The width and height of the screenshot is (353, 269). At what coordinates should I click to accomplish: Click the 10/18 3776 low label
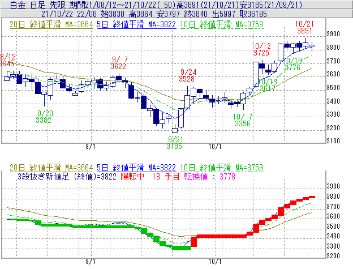tap(292, 64)
